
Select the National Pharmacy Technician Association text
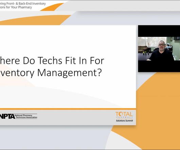(x=26, y=116)
